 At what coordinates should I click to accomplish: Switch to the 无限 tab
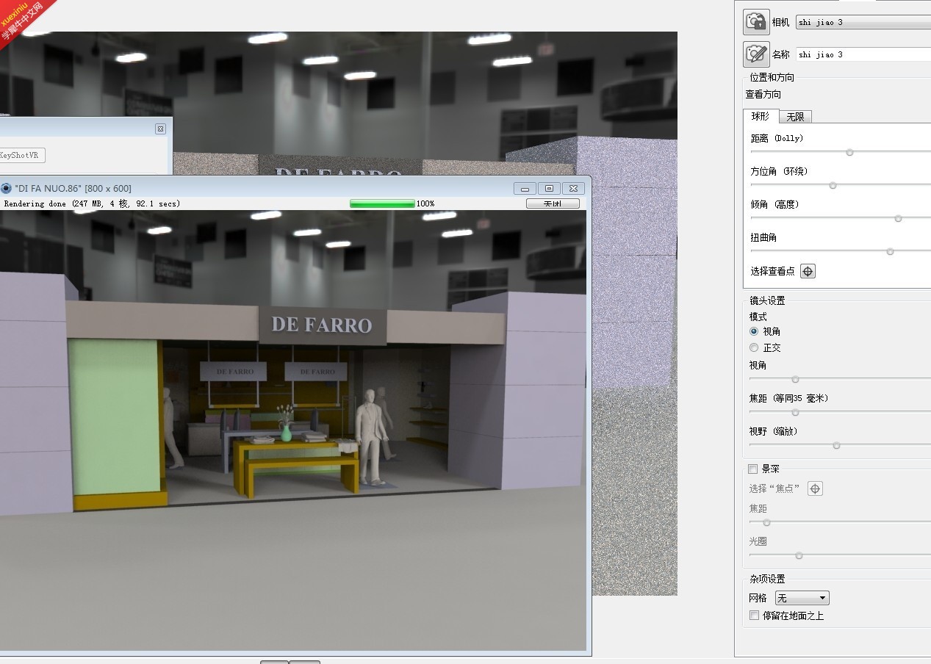click(x=795, y=117)
